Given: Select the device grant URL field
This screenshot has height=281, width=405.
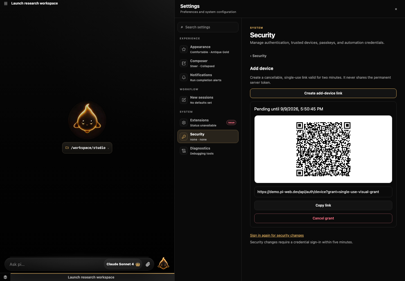Looking at the screenshot, I should pos(323,192).
